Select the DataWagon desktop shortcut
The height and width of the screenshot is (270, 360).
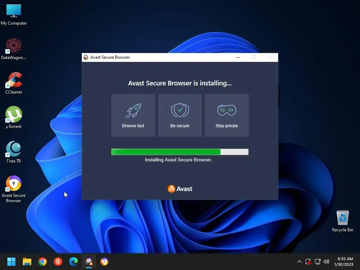pos(14,49)
